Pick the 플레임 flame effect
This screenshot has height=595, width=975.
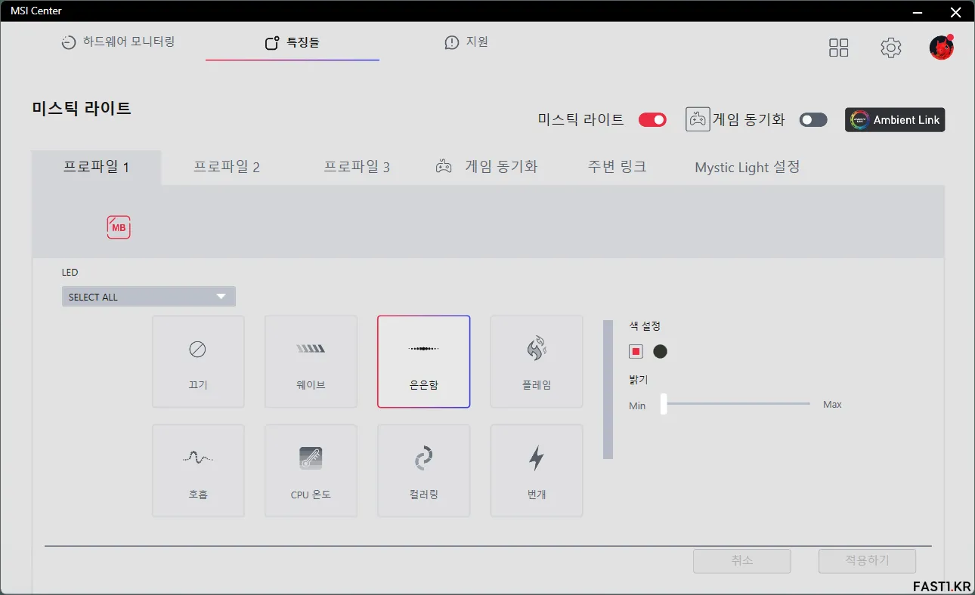[537, 362]
